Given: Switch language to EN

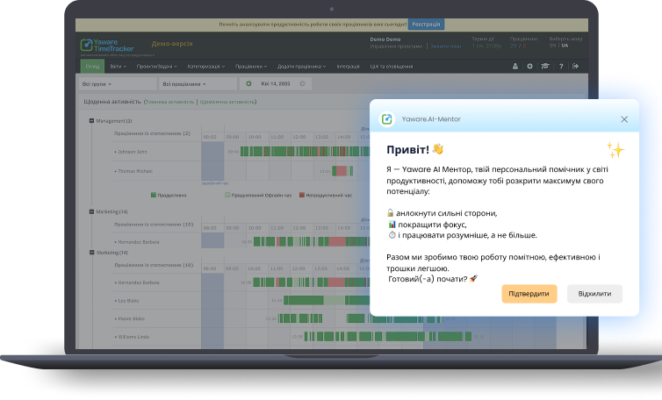Looking at the screenshot, I should [x=552, y=45].
